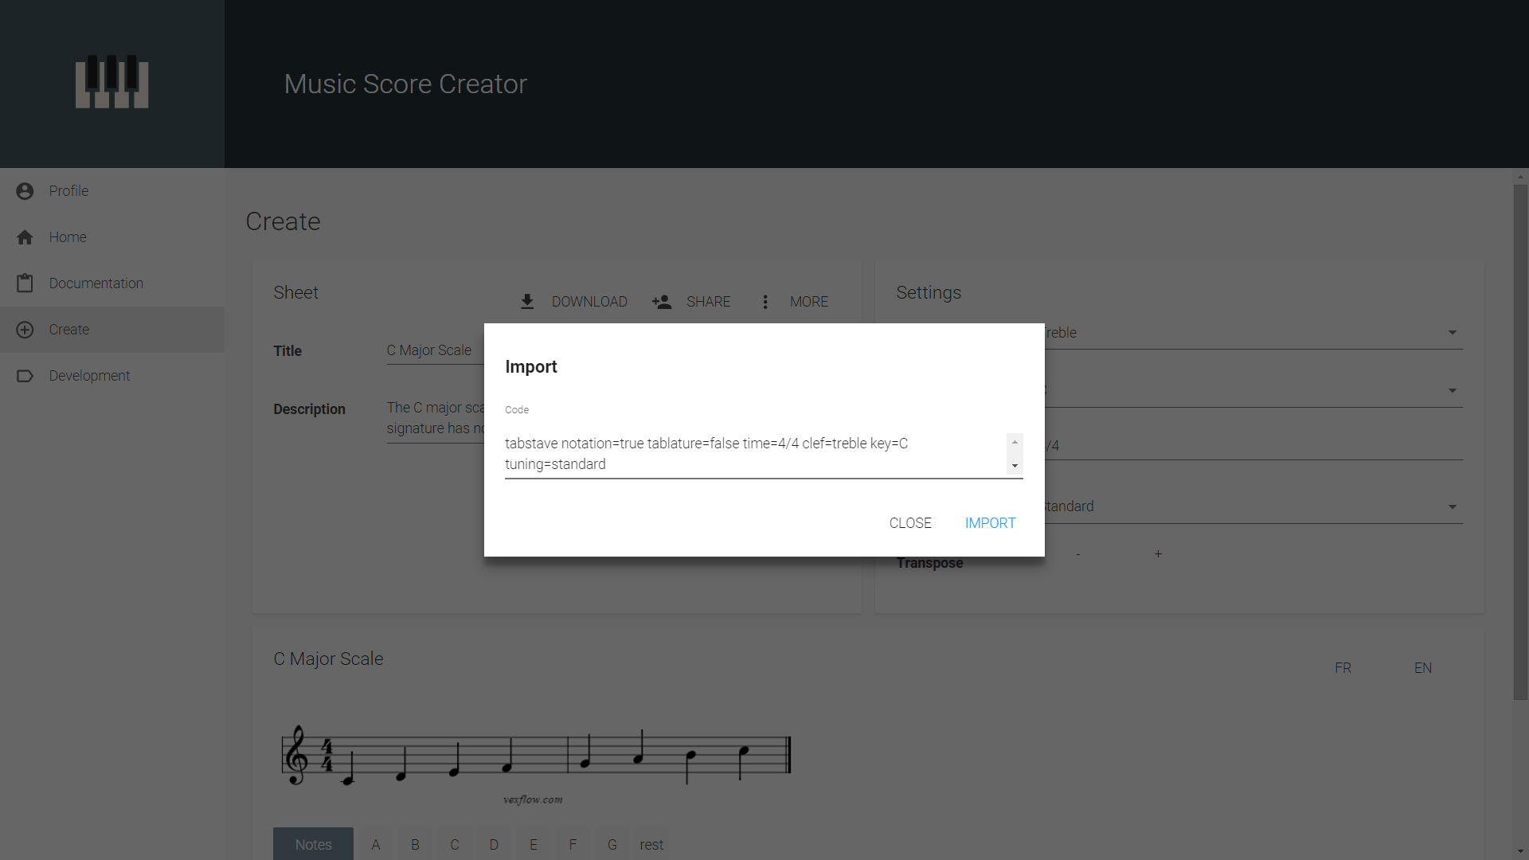The height and width of the screenshot is (860, 1529).
Task: Click the piano keyboard logo
Action: 111,82
